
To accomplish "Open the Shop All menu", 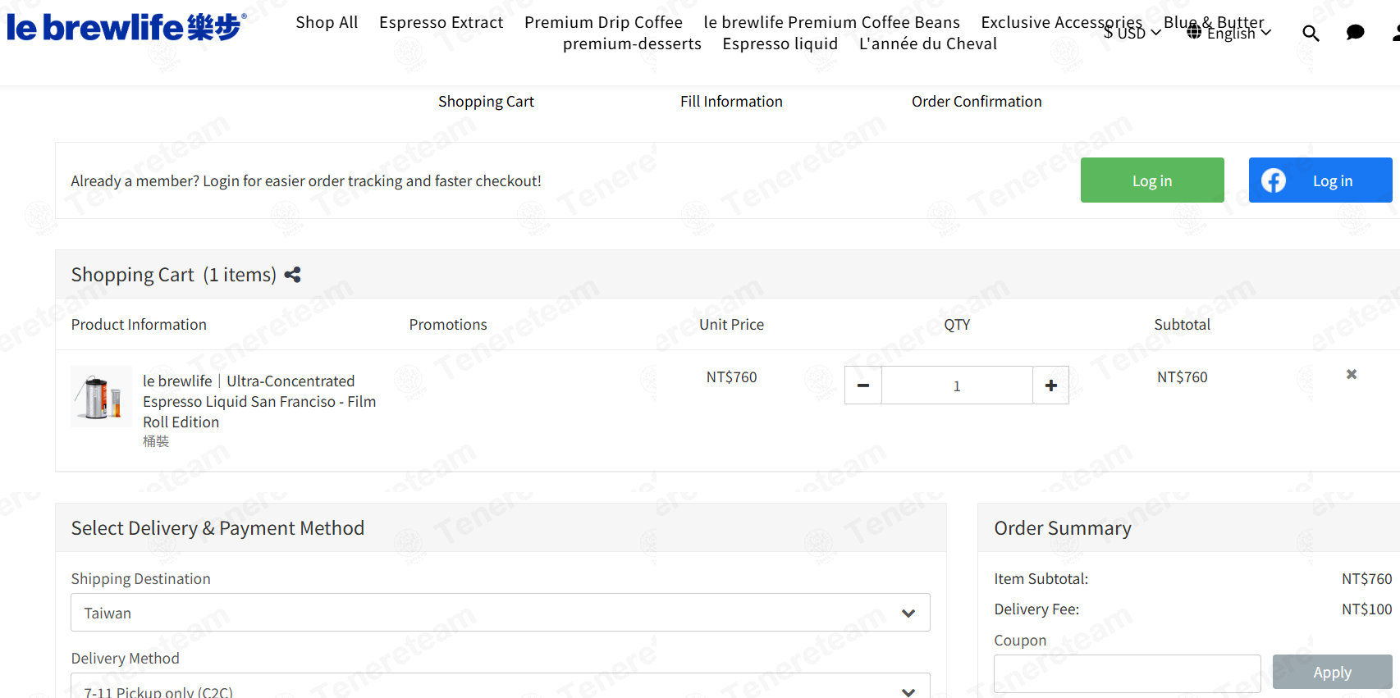I will (327, 22).
